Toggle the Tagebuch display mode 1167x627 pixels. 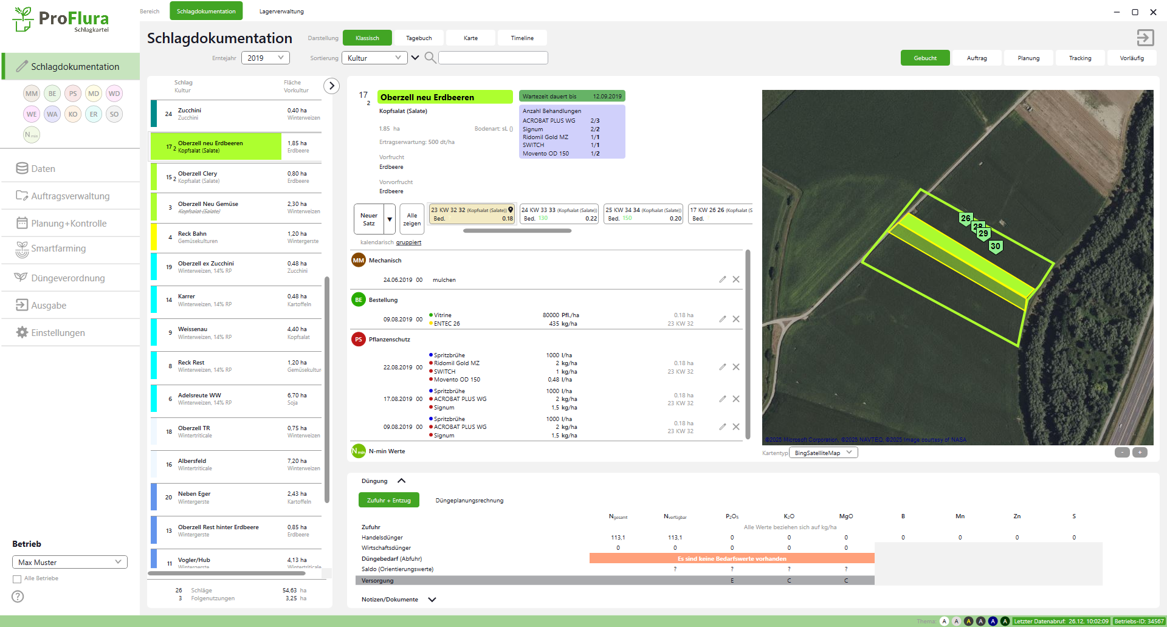point(419,38)
